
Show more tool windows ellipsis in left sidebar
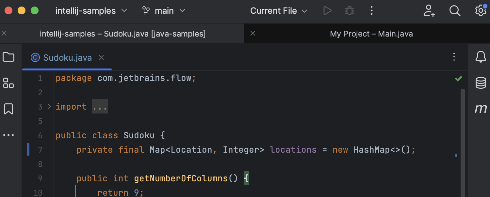[8, 135]
